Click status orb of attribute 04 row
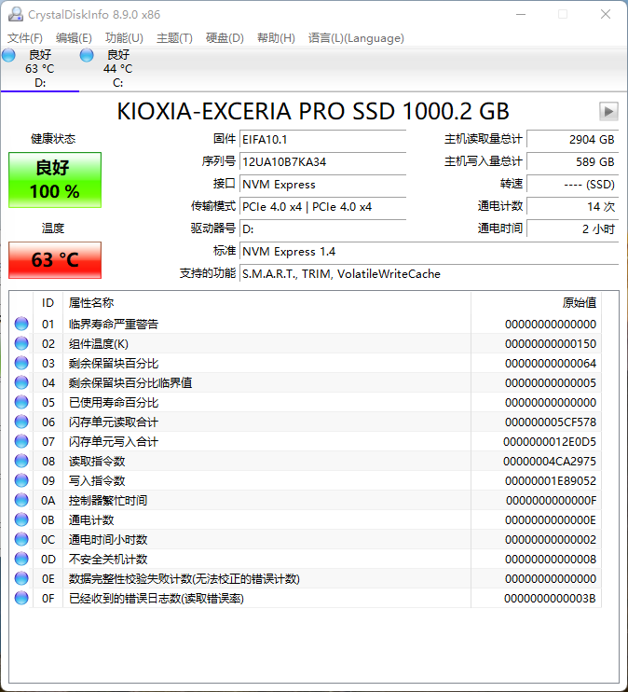Viewport: 628px width, 692px height. 21,382
